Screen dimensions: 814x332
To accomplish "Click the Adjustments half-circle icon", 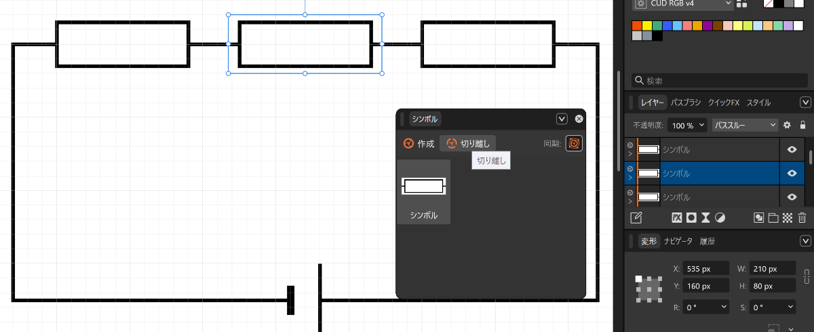I will 720,218.
